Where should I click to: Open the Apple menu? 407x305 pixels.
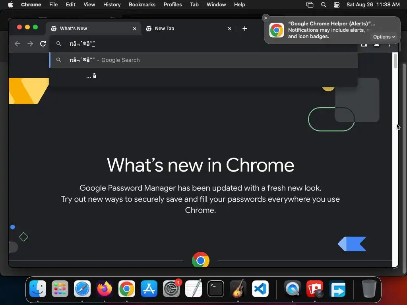[x=10, y=5]
